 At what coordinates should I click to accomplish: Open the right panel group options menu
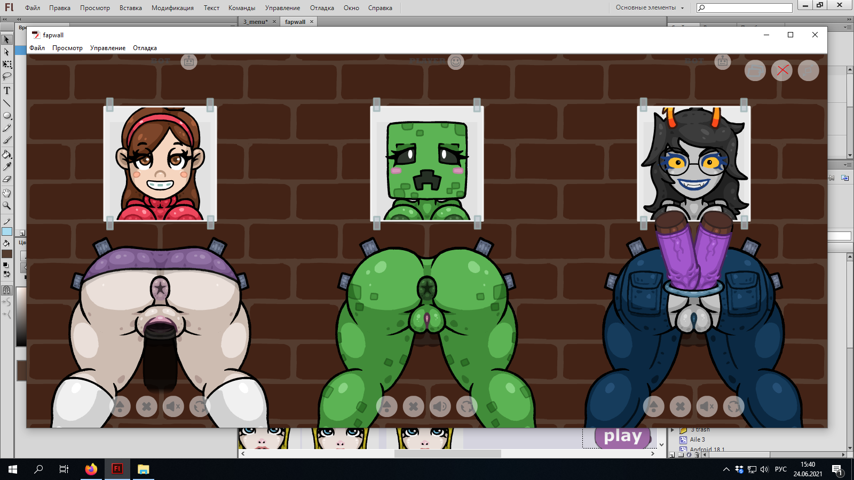[848, 26]
